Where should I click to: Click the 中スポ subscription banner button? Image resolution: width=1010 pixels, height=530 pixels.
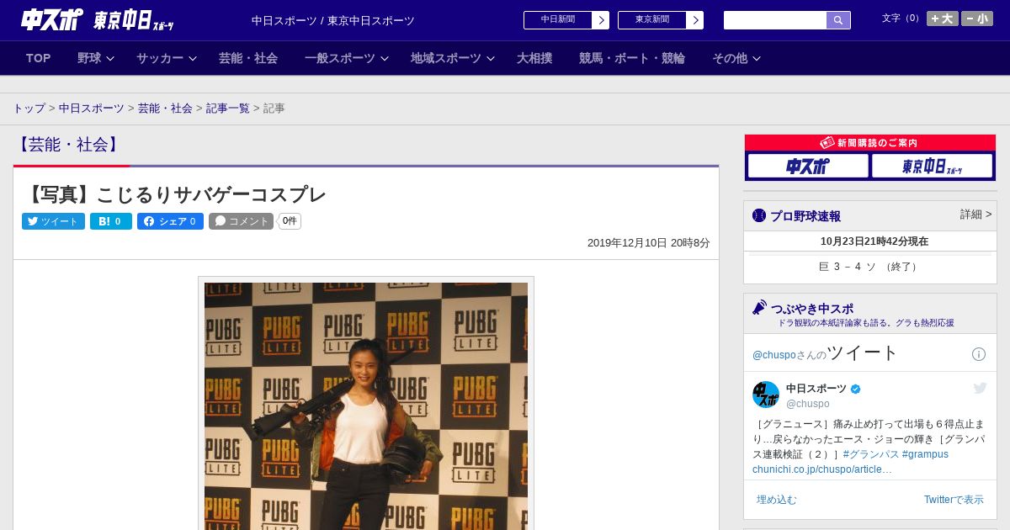pos(808,166)
